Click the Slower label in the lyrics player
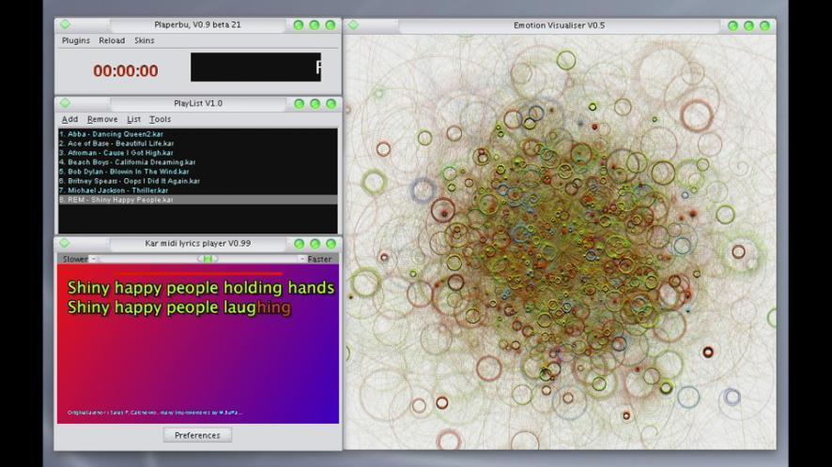Viewport: 832px width, 467px height. tap(75, 259)
